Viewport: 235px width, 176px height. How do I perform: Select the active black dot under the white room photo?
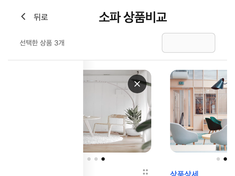tap(103, 159)
